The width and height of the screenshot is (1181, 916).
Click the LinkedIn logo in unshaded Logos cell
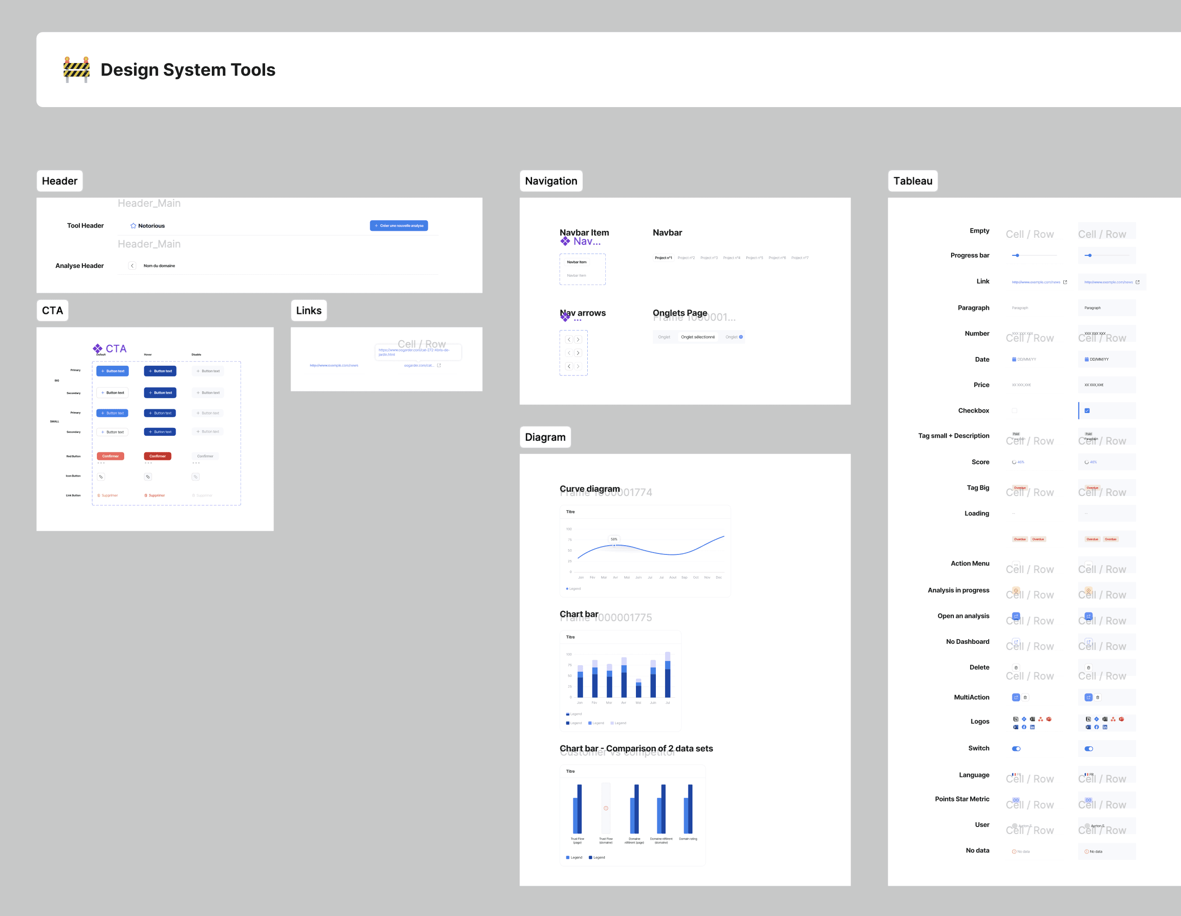point(1032,727)
